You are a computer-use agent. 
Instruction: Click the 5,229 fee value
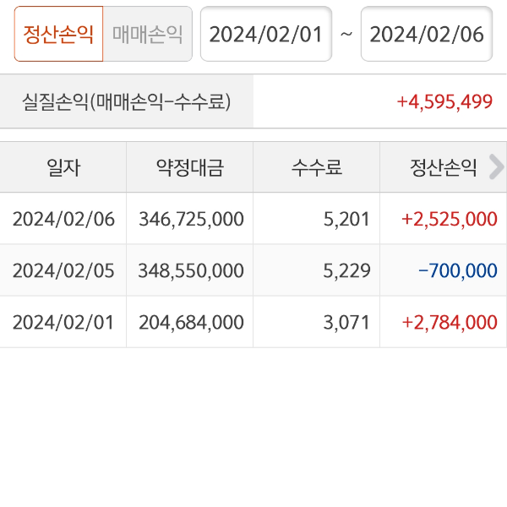tap(346, 270)
